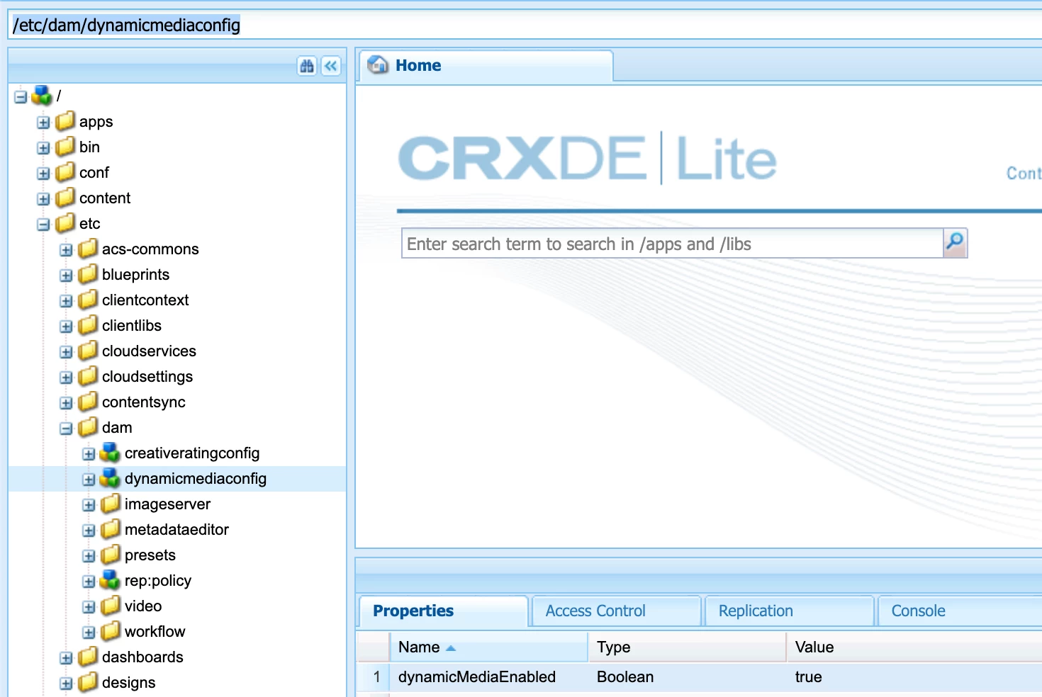
Task: Click the acs-commons folder icon
Action: click(x=88, y=249)
